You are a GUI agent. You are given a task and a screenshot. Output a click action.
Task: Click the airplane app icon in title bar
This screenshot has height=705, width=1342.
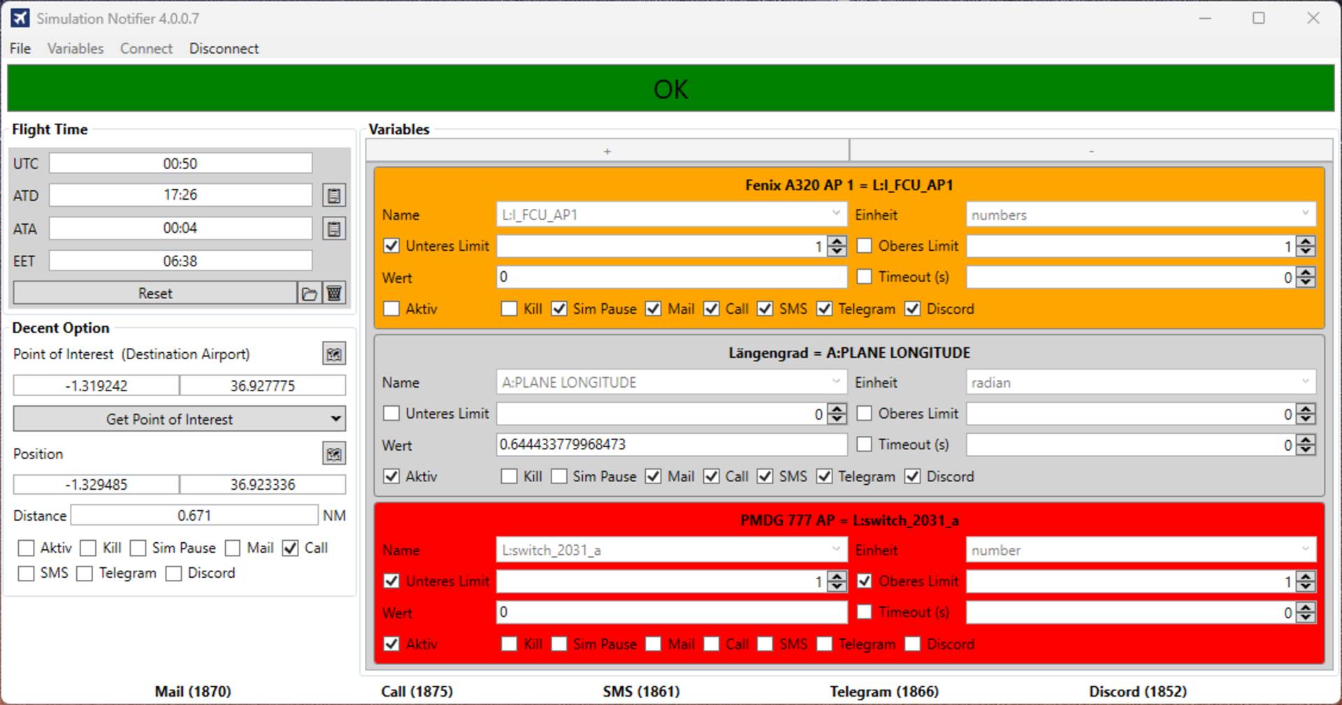click(x=20, y=18)
